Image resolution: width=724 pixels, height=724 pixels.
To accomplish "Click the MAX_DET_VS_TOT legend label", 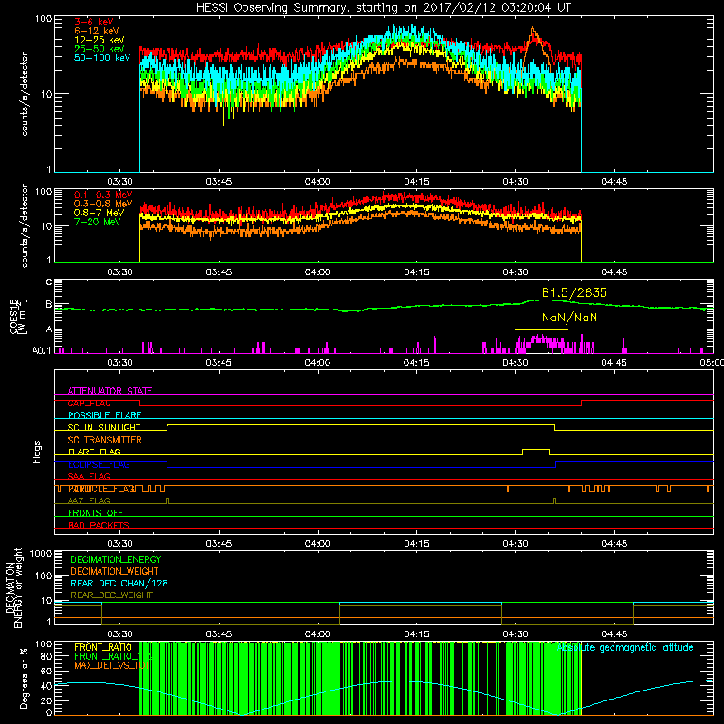I will click(x=111, y=665).
